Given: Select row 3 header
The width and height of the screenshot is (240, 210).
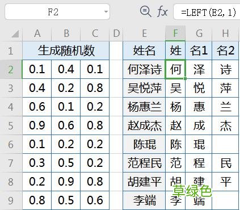Looking at the screenshot, I should (11, 88).
